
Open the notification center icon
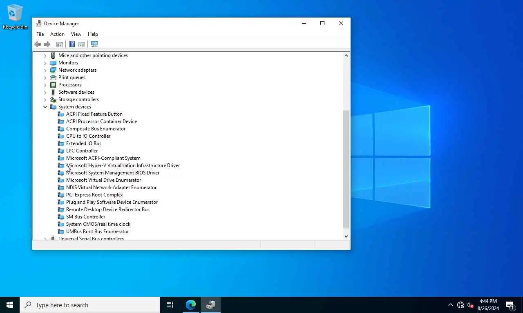pyautogui.click(x=510, y=305)
